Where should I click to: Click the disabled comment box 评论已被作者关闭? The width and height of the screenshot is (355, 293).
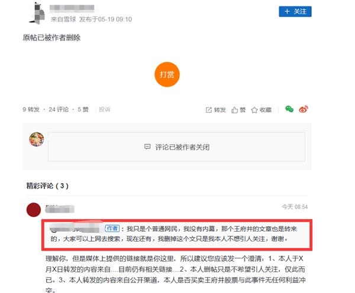pos(176,146)
